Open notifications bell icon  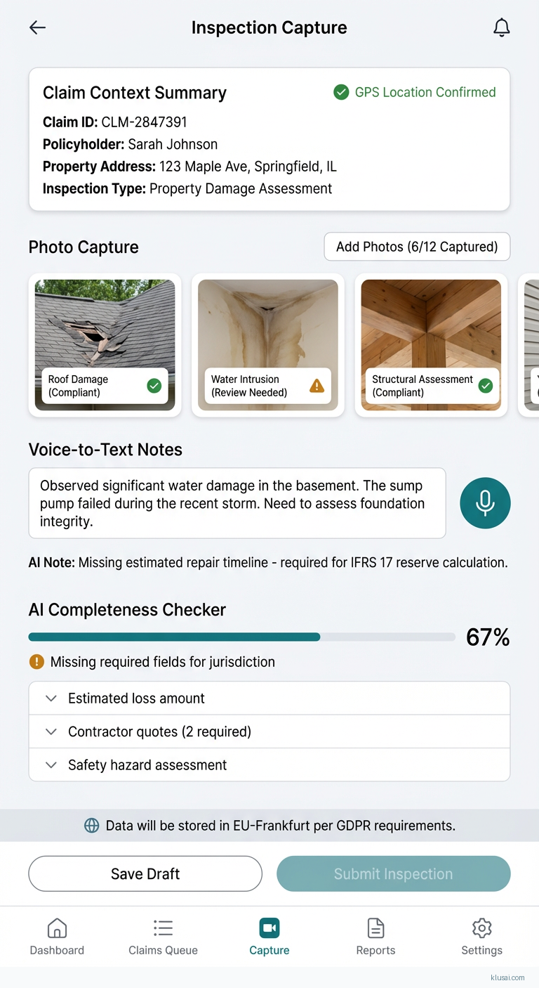pos(501,27)
